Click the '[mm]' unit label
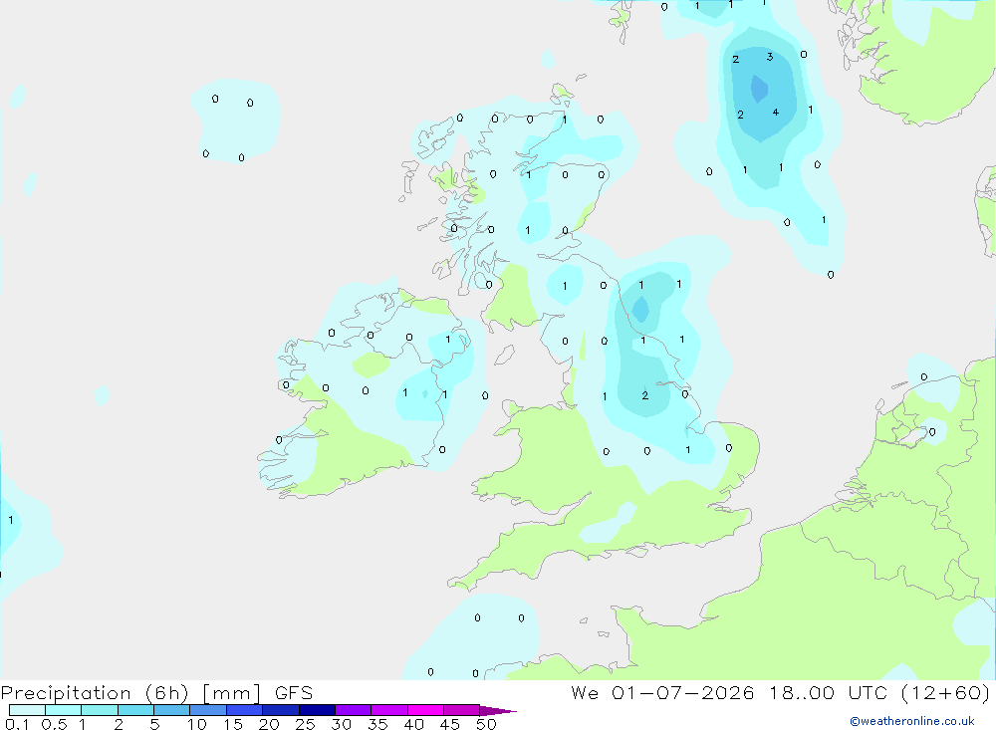This screenshot has height=730, width=996. point(231,693)
